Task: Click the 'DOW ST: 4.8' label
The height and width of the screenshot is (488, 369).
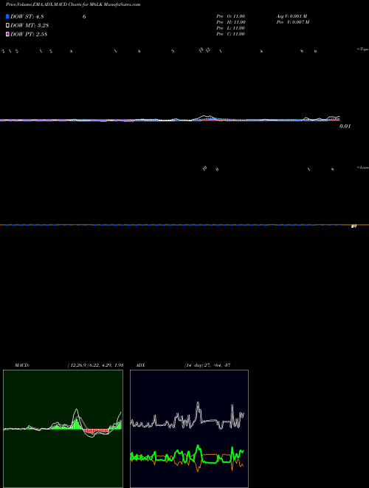Action: point(27,17)
